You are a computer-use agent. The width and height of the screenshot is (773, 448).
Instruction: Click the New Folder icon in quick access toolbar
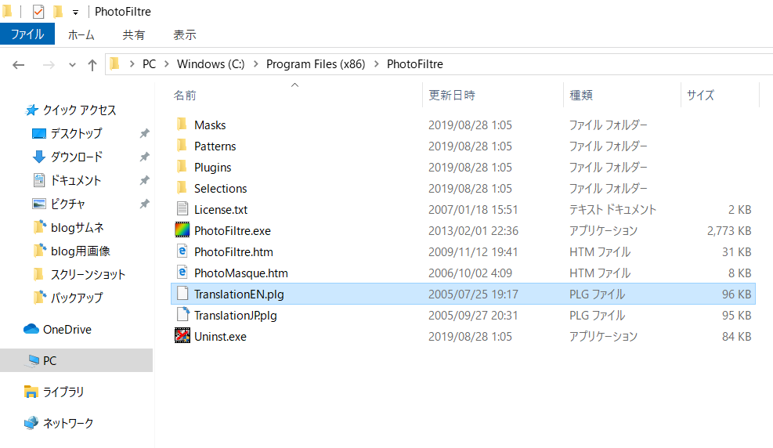pos(58,11)
